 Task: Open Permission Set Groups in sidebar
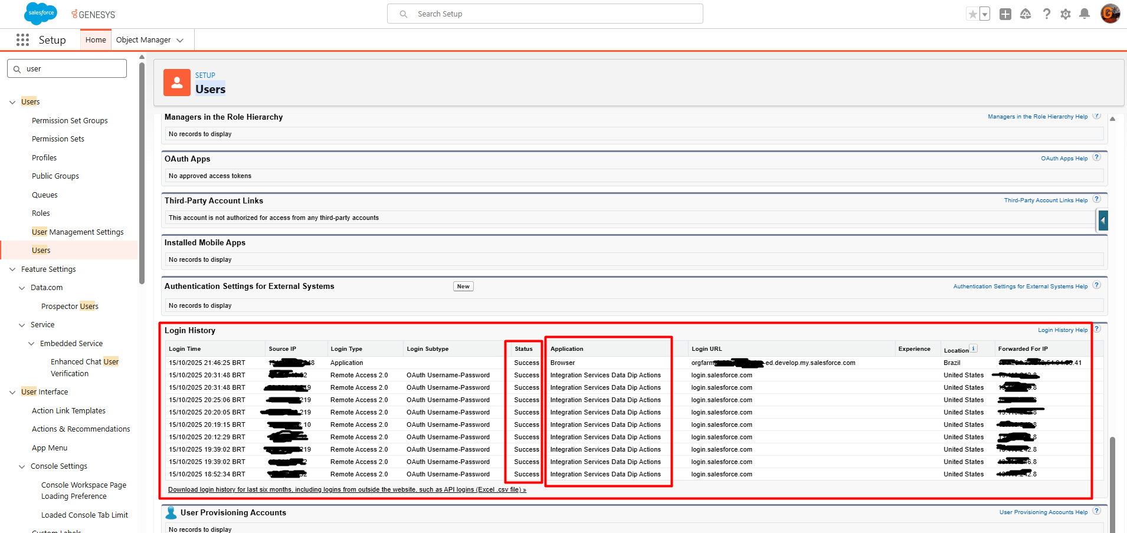pos(70,120)
